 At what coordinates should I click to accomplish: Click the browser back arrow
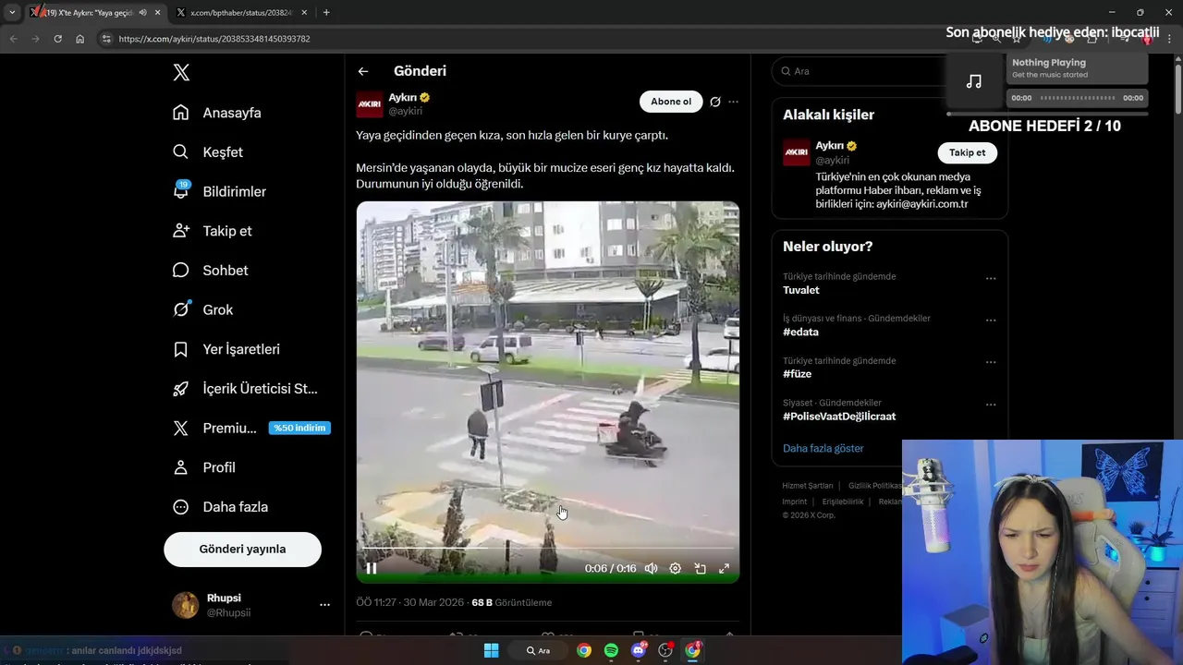(x=13, y=39)
